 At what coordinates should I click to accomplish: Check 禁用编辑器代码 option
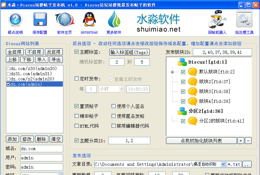[x=113, y=126]
